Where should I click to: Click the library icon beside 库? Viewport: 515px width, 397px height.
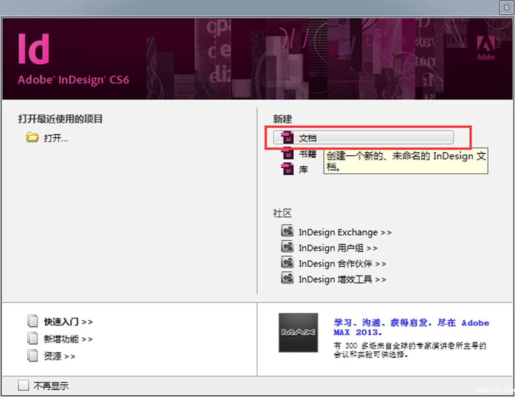(x=287, y=169)
